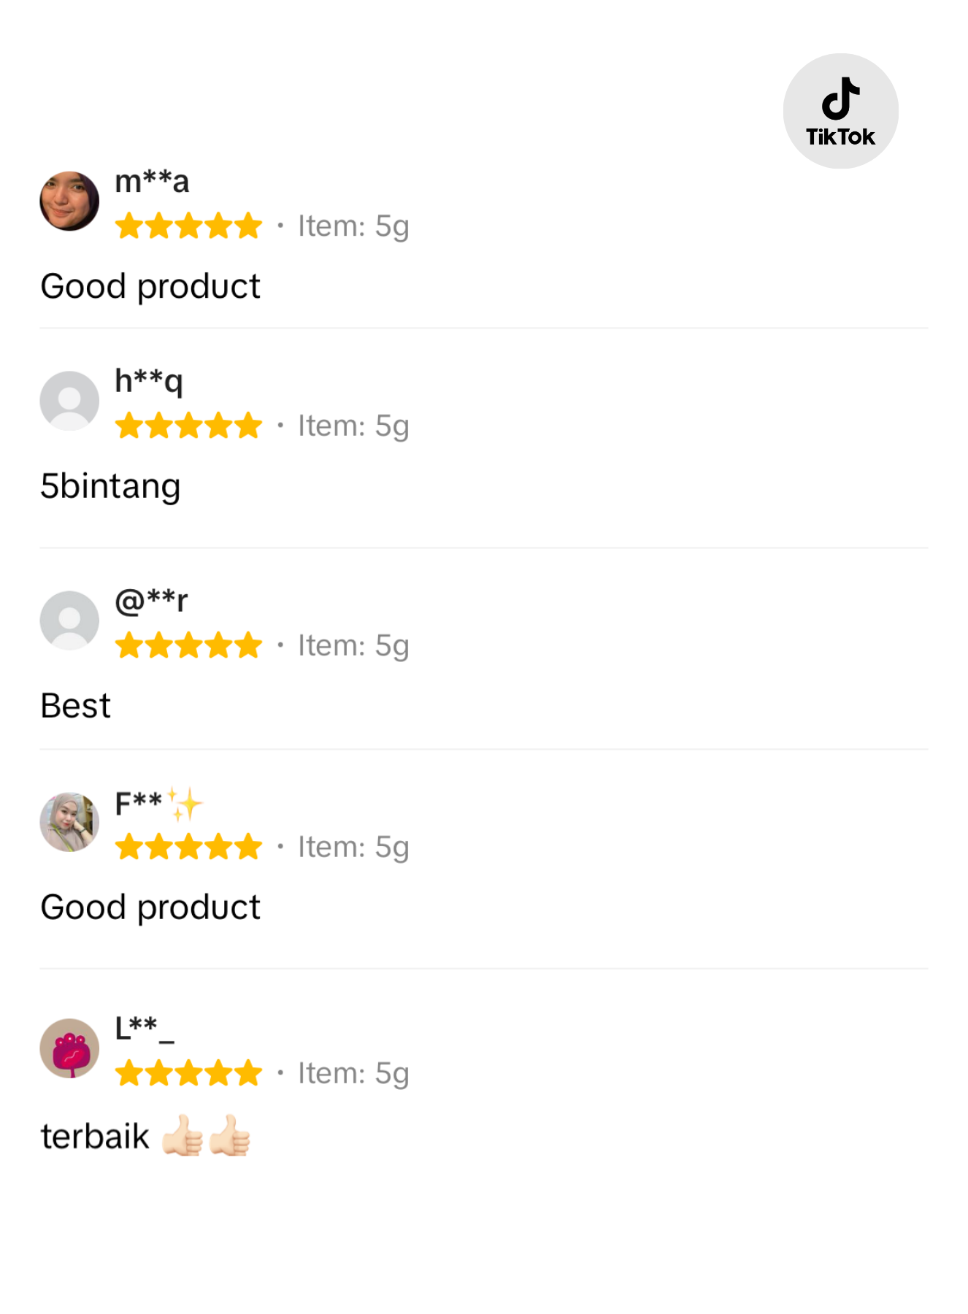Tap the thumbs-up emojis after "terbaik"
Image resolution: width=968 pixels, height=1314 pixels.
click(206, 1136)
